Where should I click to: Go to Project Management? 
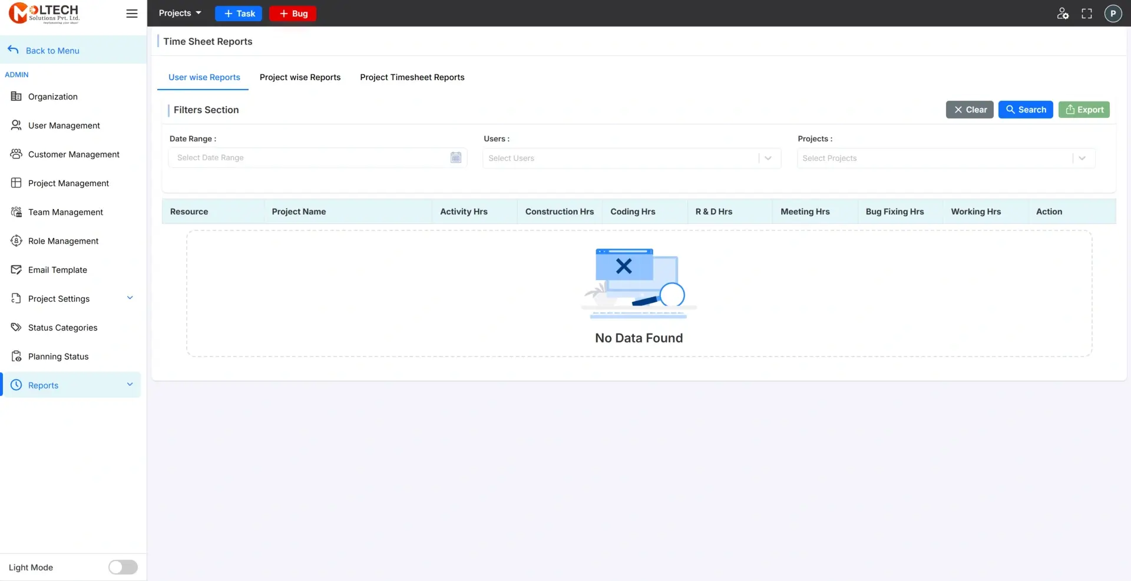pyautogui.click(x=68, y=183)
